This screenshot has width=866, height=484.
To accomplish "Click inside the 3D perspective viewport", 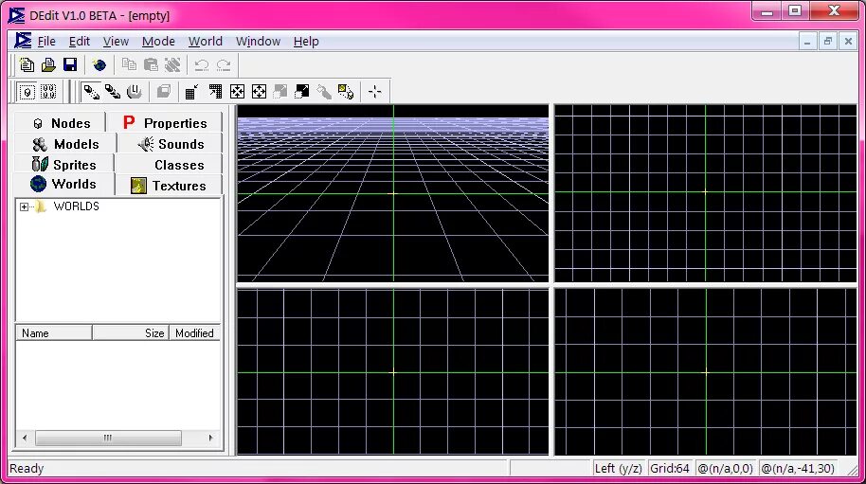I will (x=393, y=194).
